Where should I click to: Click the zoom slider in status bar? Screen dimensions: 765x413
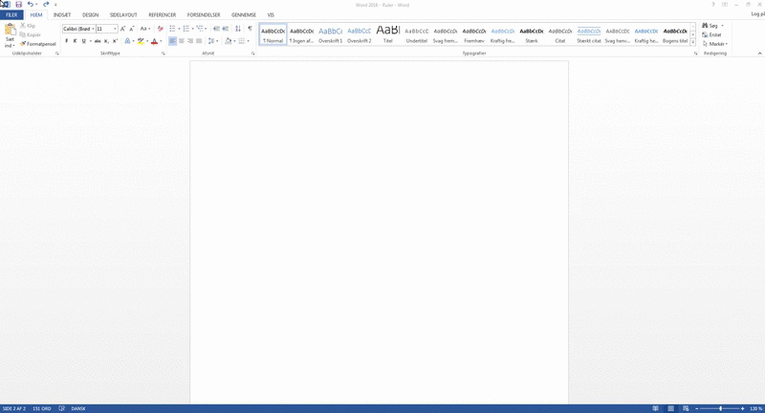[721, 408]
